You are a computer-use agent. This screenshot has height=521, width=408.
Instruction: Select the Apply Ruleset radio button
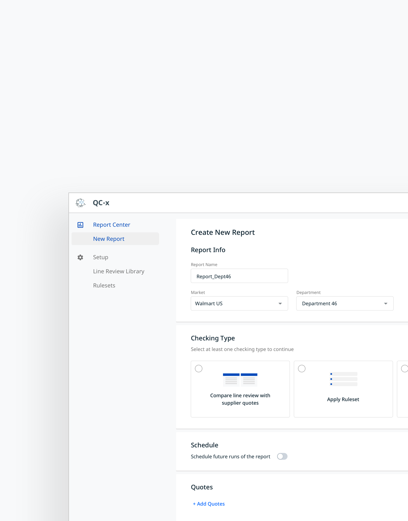click(x=302, y=369)
